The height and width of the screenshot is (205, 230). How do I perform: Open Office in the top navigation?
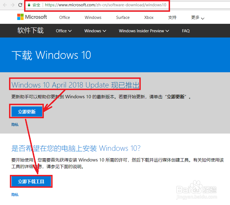pyautogui.click(x=65, y=18)
